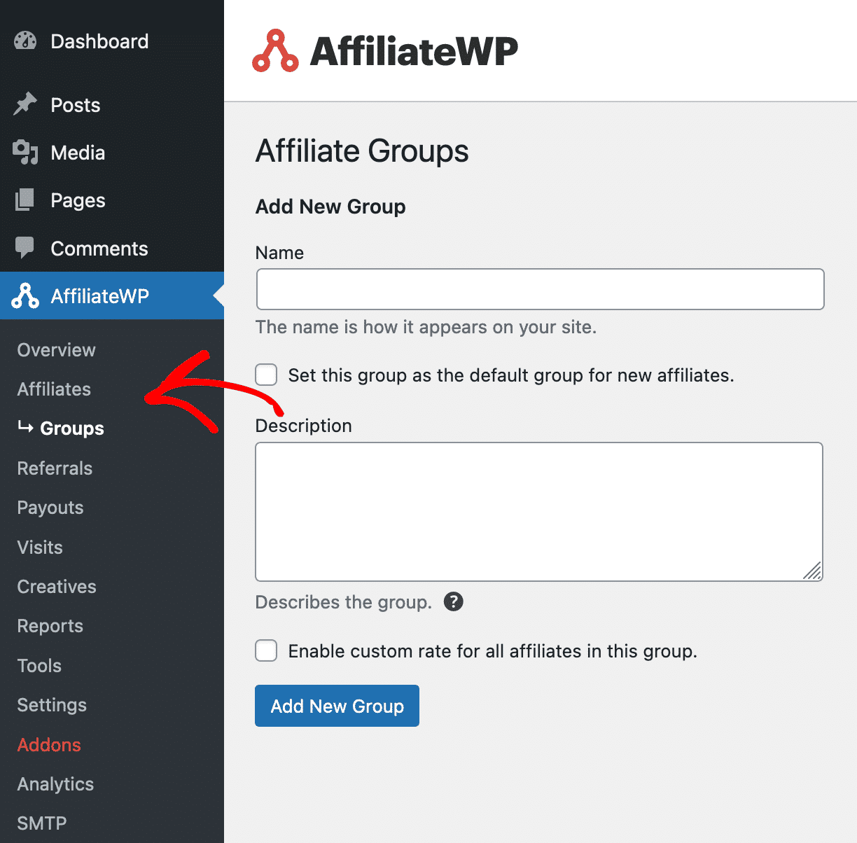The height and width of the screenshot is (843, 857).
Task: Navigate to the Affiliates page
Action: coord(54,389)
